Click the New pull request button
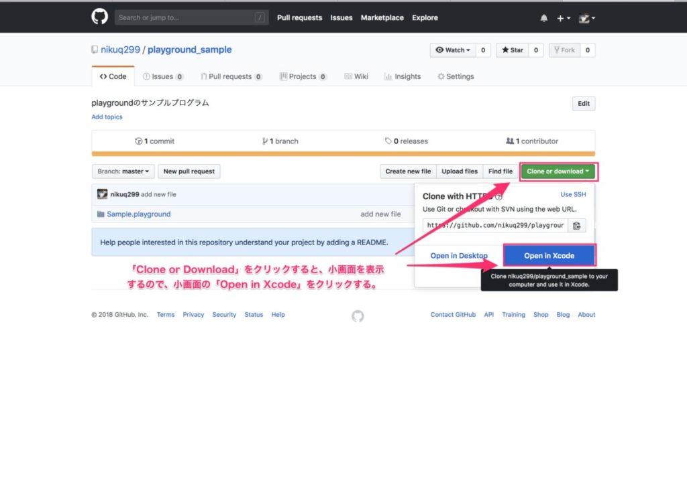Image resolution: width=687 pixels, height=499 pixels. coord(189,171)
